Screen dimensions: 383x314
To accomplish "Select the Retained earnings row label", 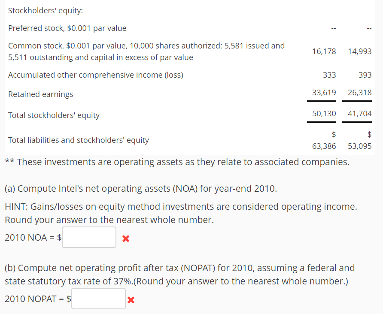I will tap(40, 94).
